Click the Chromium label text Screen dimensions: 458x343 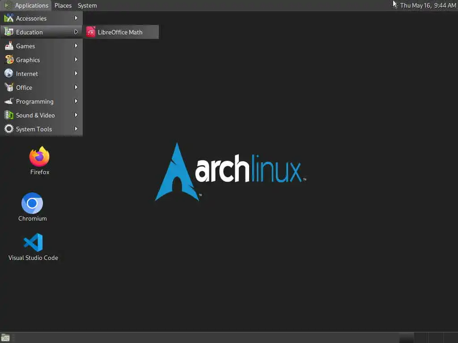click(32, 218)
